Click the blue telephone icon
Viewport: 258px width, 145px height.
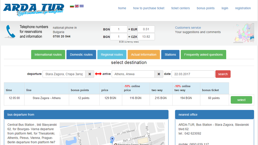point(10,31)
